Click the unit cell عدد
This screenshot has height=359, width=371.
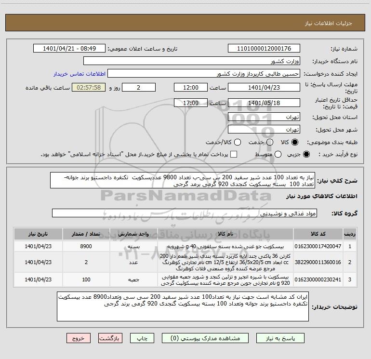coord(133,262)
